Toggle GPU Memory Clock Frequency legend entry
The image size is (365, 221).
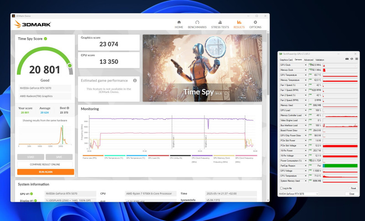coord(224,159)
